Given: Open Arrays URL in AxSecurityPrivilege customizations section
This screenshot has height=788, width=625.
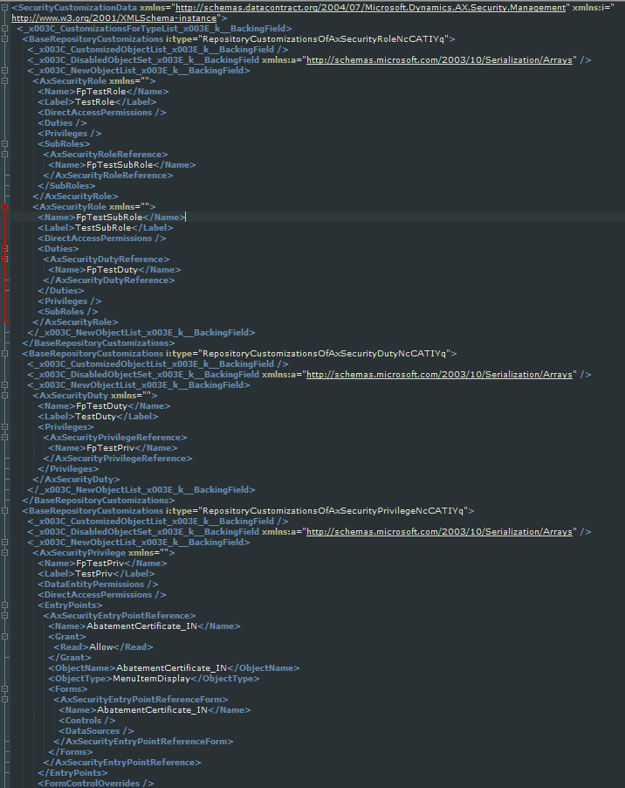Looking at the screenshot, I should 439,532.
